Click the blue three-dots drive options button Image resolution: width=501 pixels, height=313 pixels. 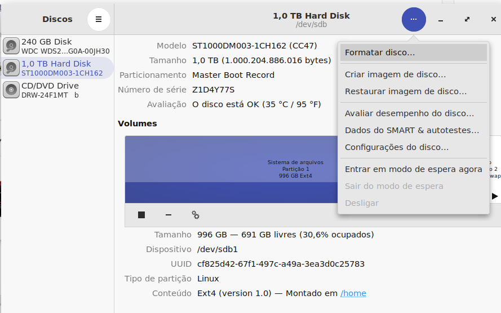414,20
